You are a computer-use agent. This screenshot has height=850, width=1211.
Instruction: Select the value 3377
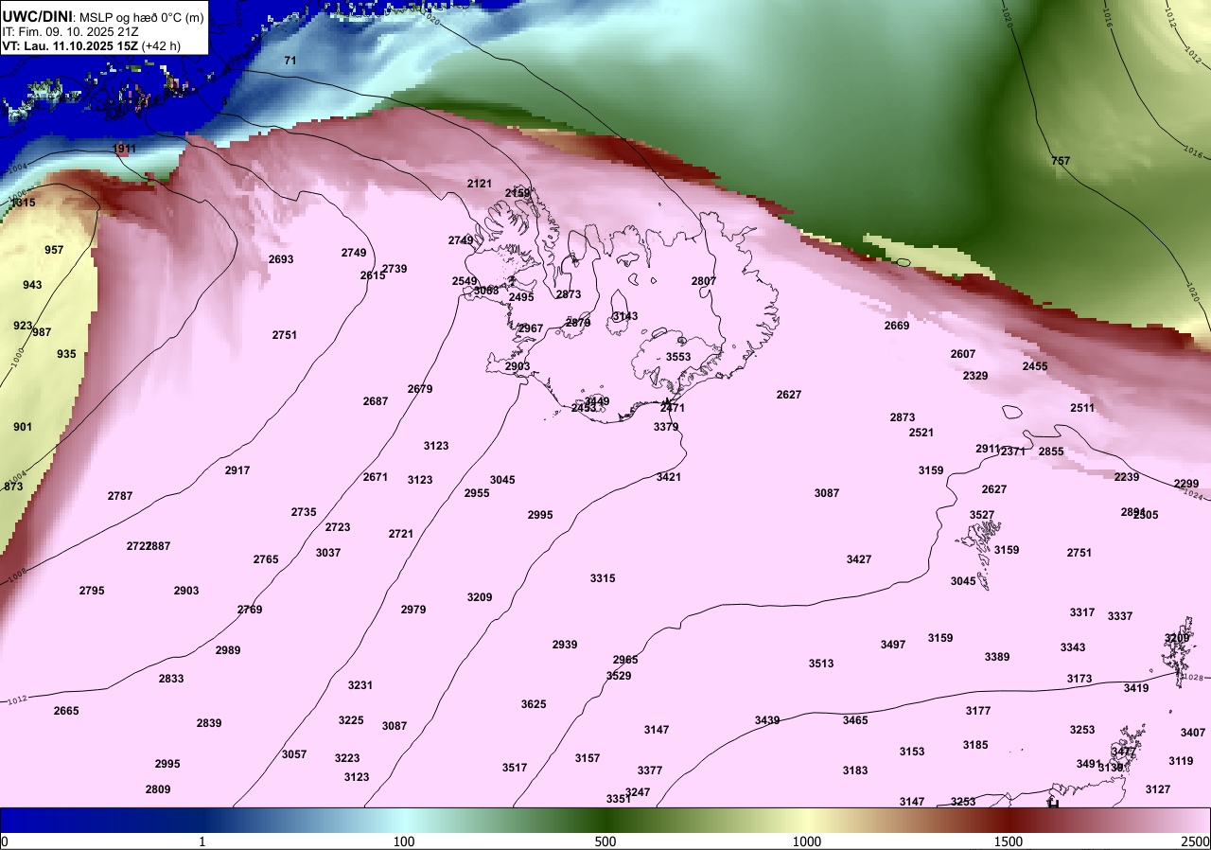[x=650, y=770]
